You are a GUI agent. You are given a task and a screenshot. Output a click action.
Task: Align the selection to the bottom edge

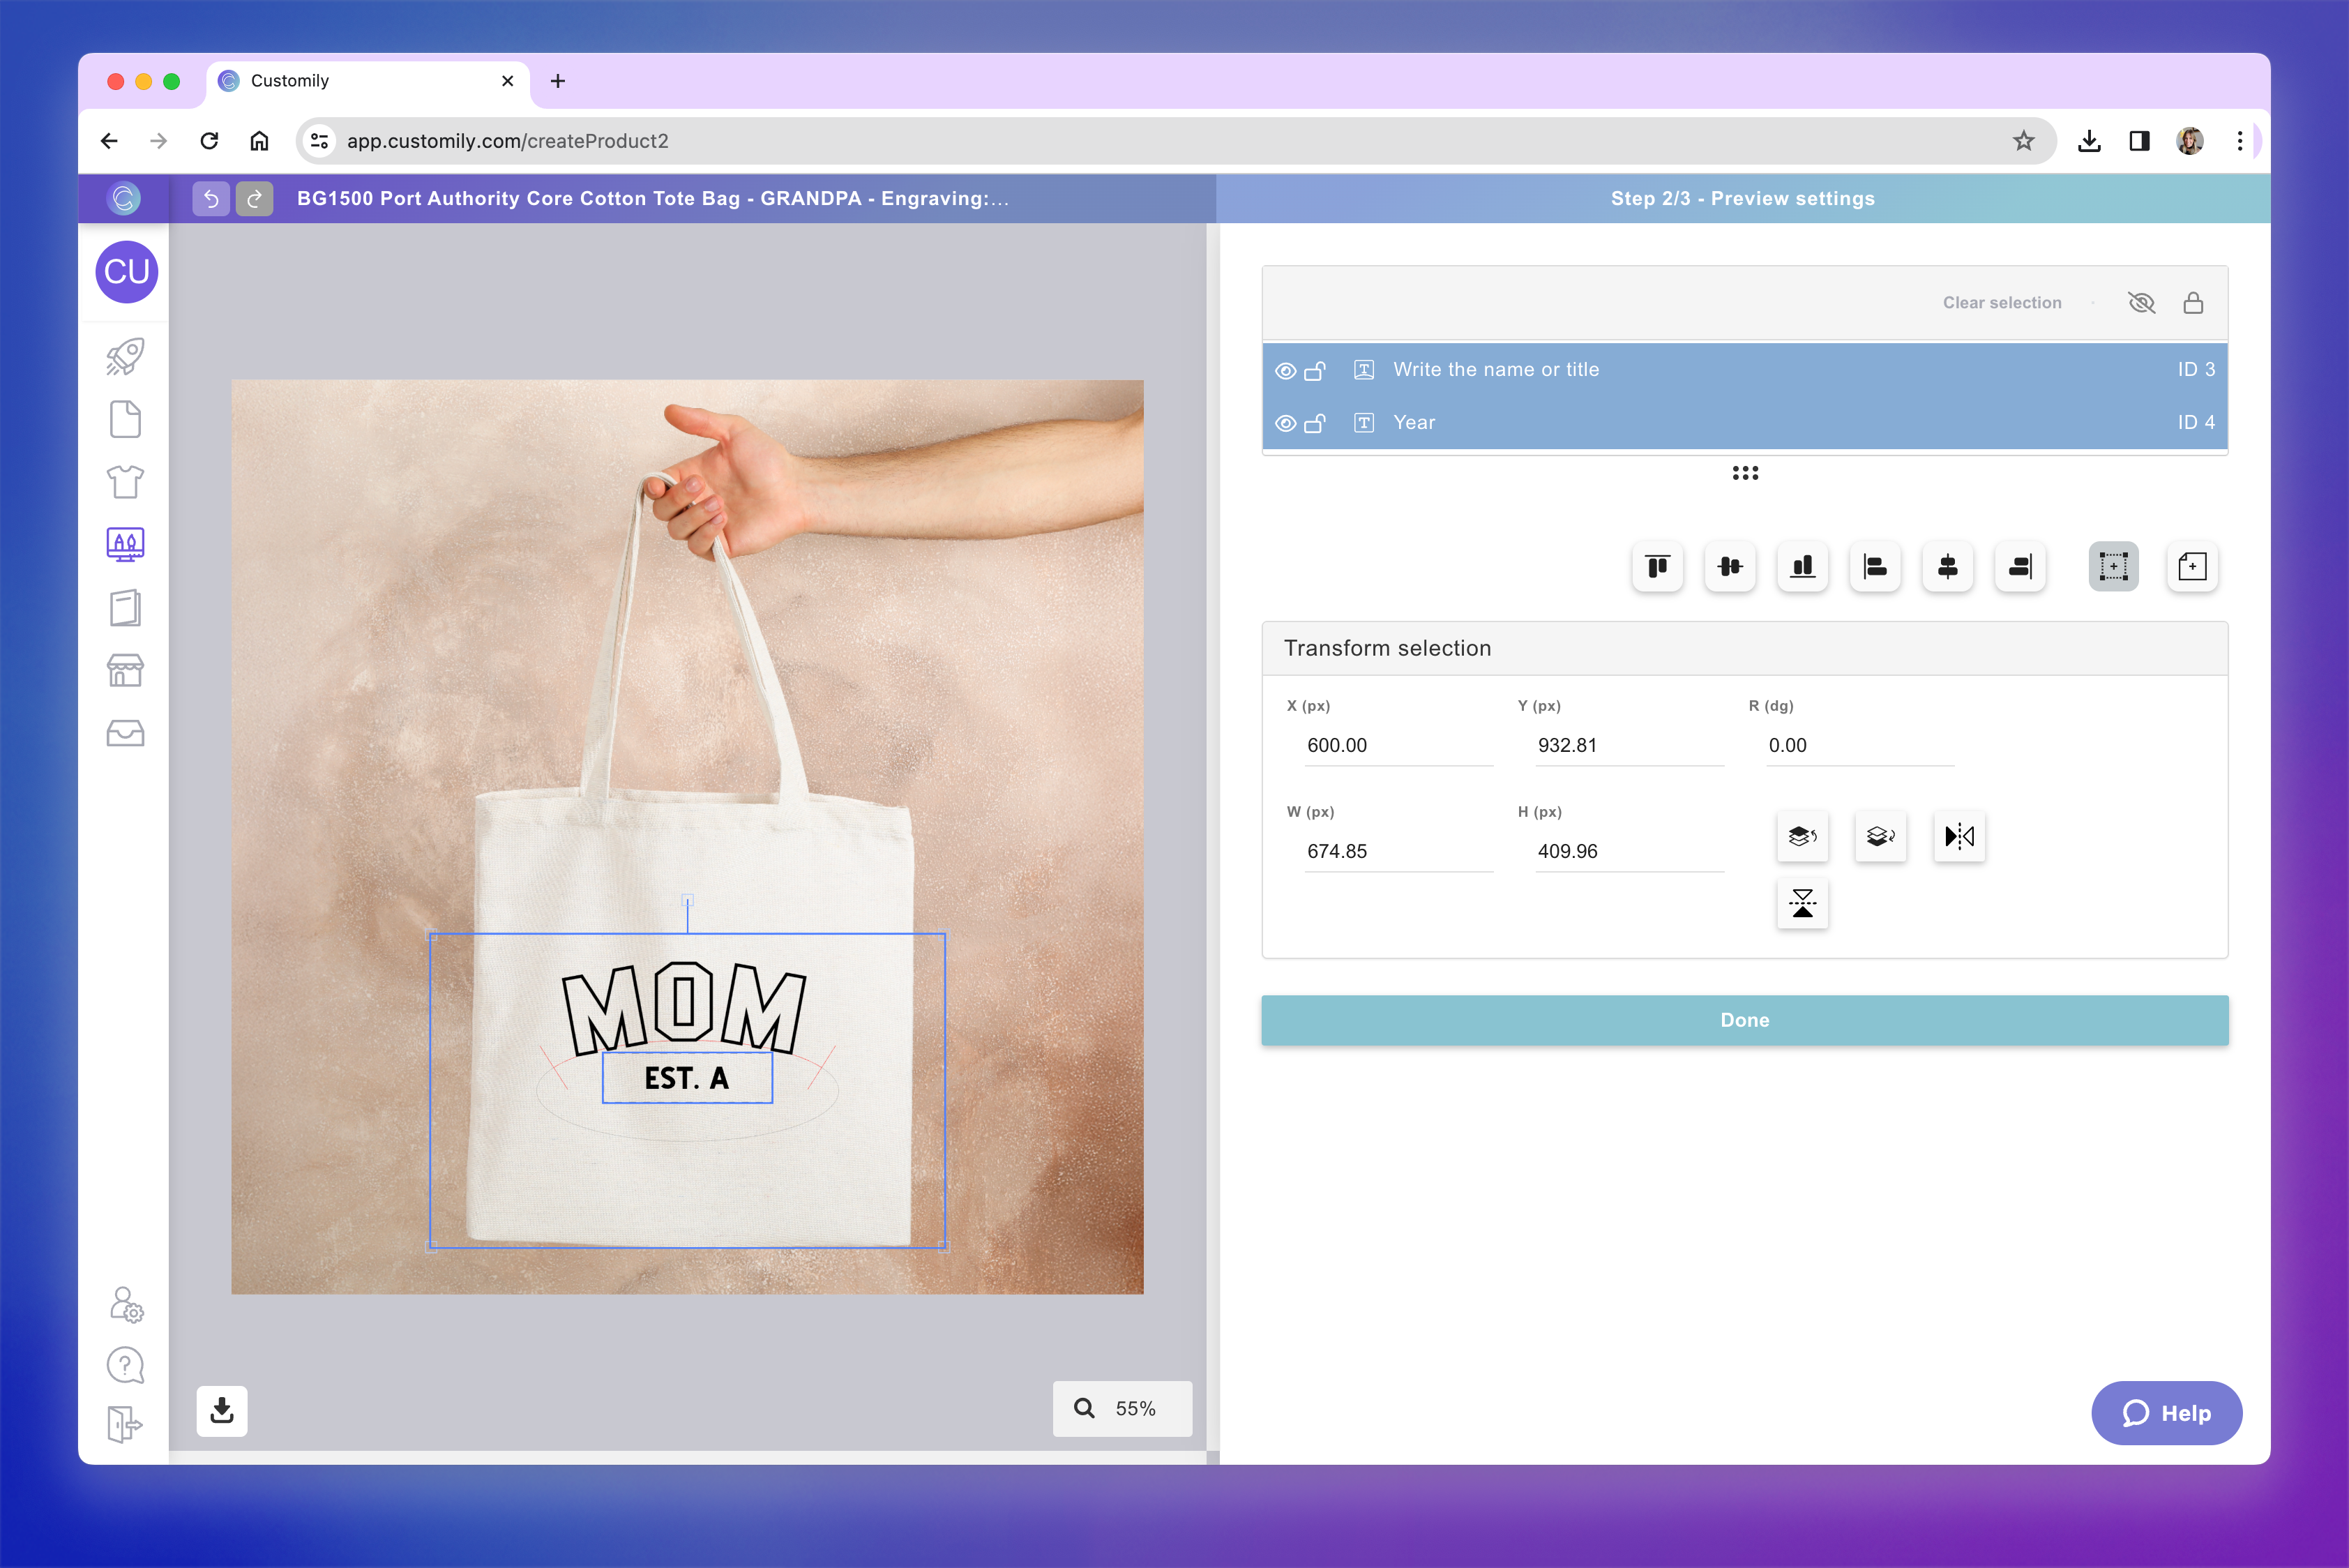pos(1801,567)
